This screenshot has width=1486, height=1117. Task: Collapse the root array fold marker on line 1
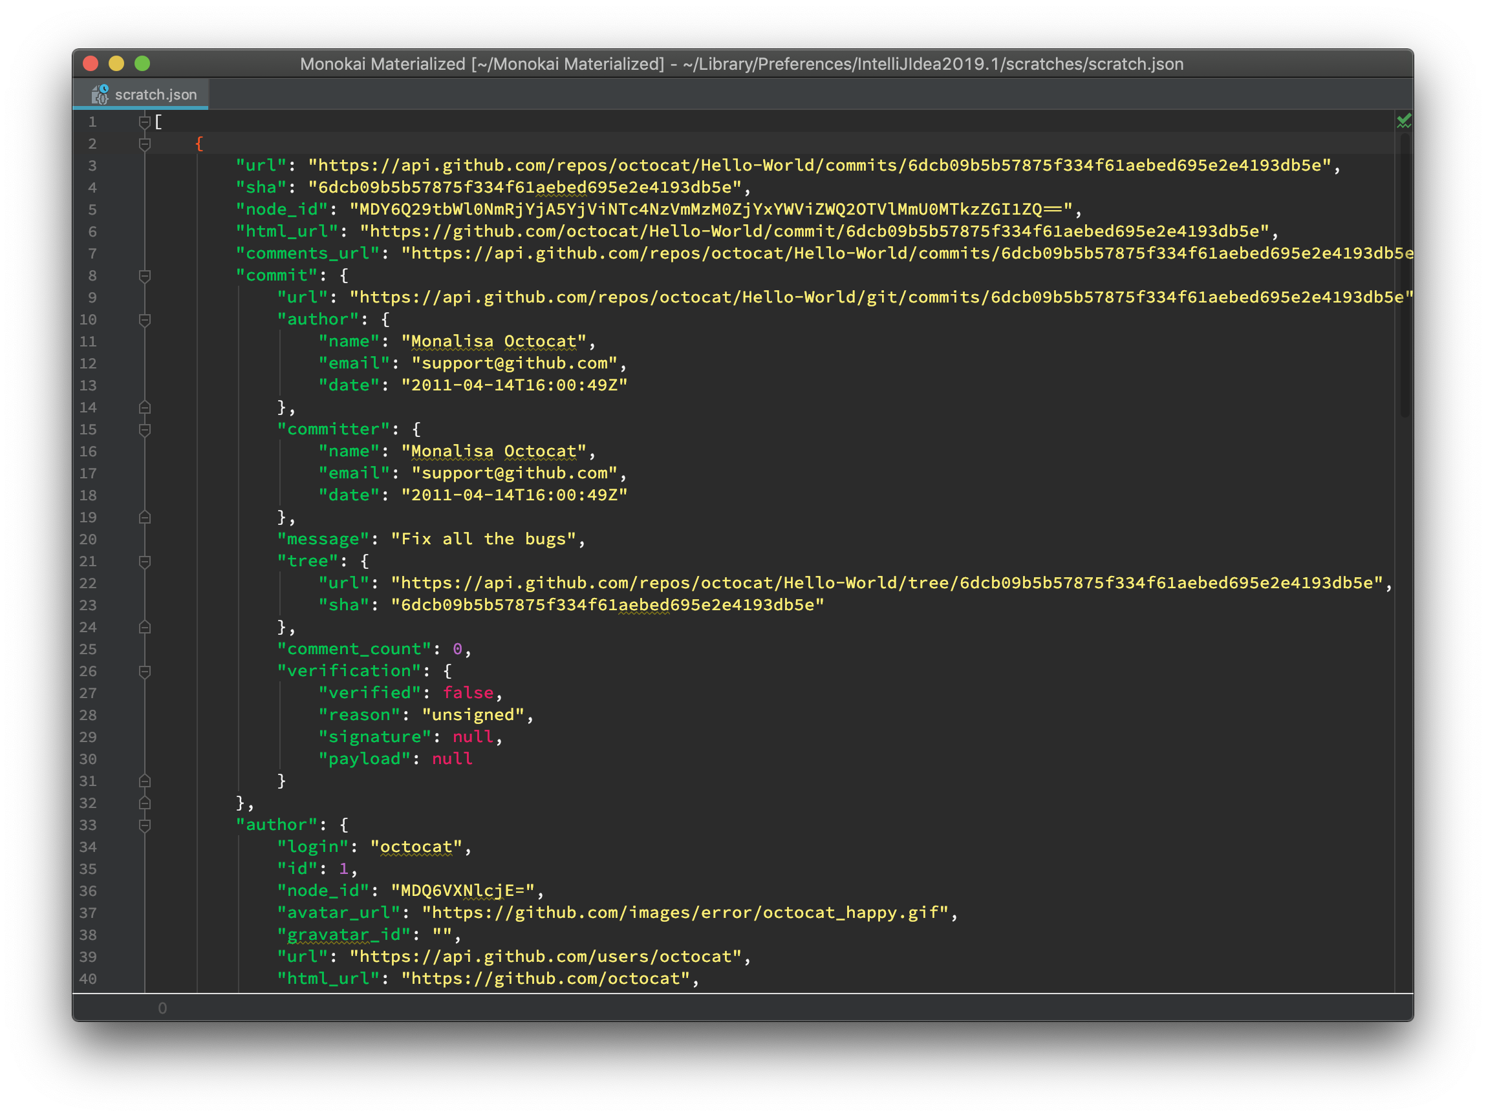pyautogui.click(x=144, y=122)
